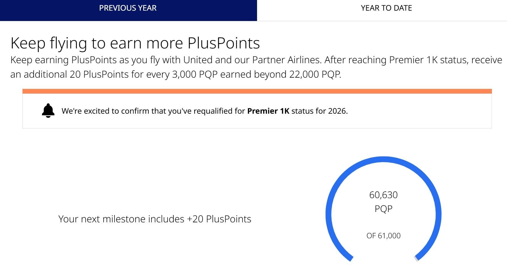Click "22,000 PQP" in the description paragraph
The image size is (507, 274).
tap(315, 74)
